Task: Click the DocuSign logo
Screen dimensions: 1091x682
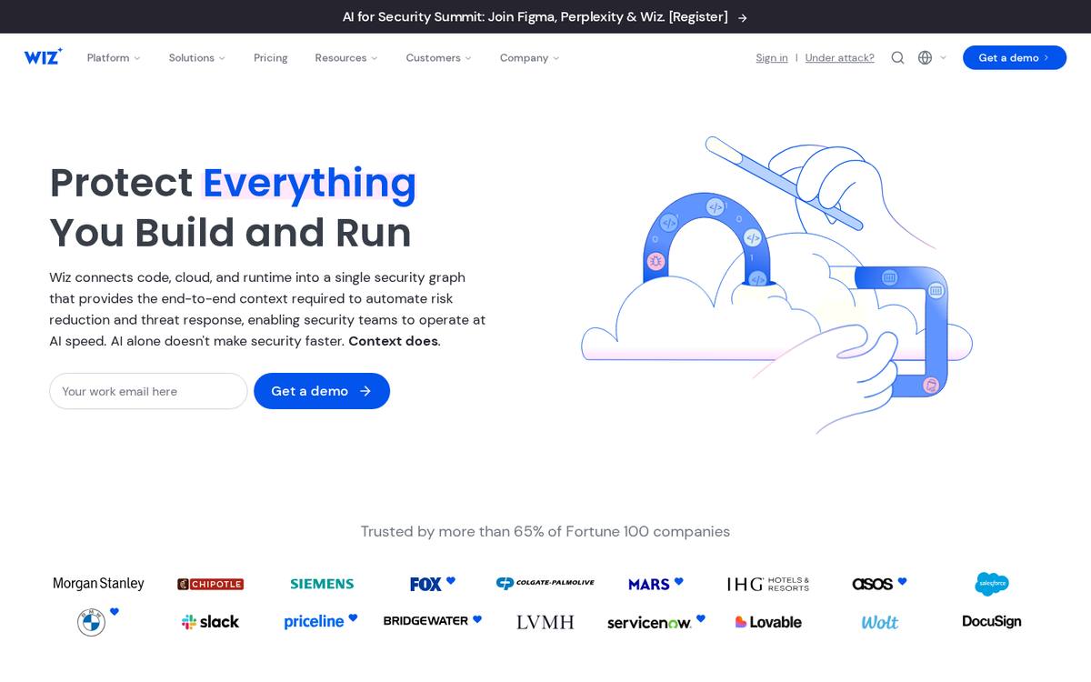Action: pyautogui.click(x=992, y=621)
